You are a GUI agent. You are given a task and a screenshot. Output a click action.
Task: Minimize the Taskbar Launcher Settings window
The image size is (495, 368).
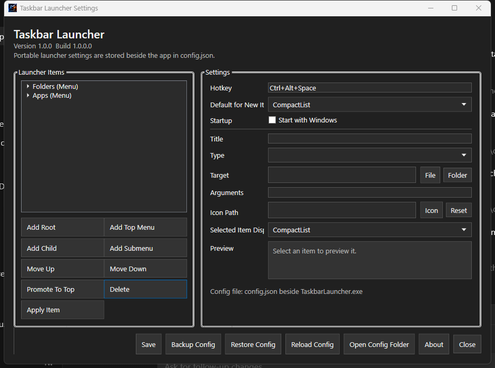[x=431, y=8]
